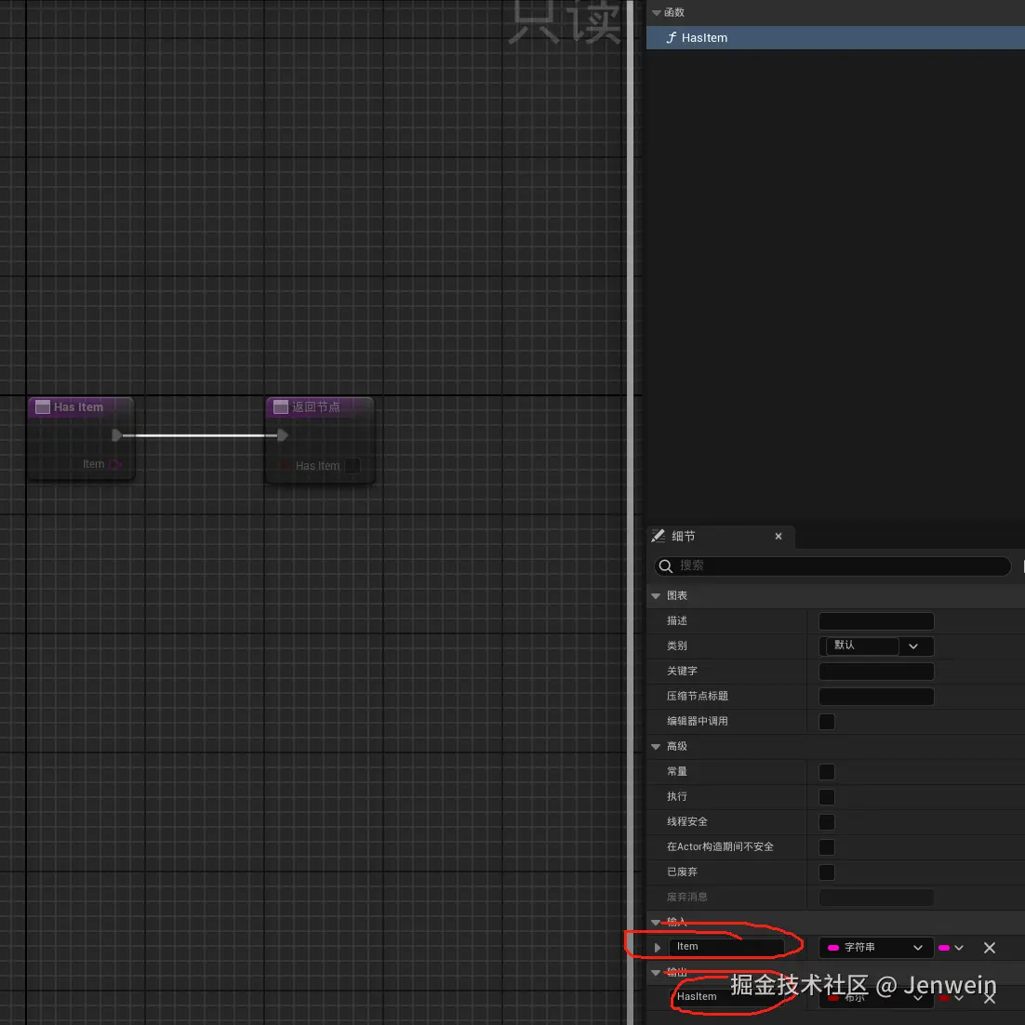Enable the 已废弃 deprecated checkbox
The width and height of the screenshot is (1025, 1025).
[x=826, y=872]
